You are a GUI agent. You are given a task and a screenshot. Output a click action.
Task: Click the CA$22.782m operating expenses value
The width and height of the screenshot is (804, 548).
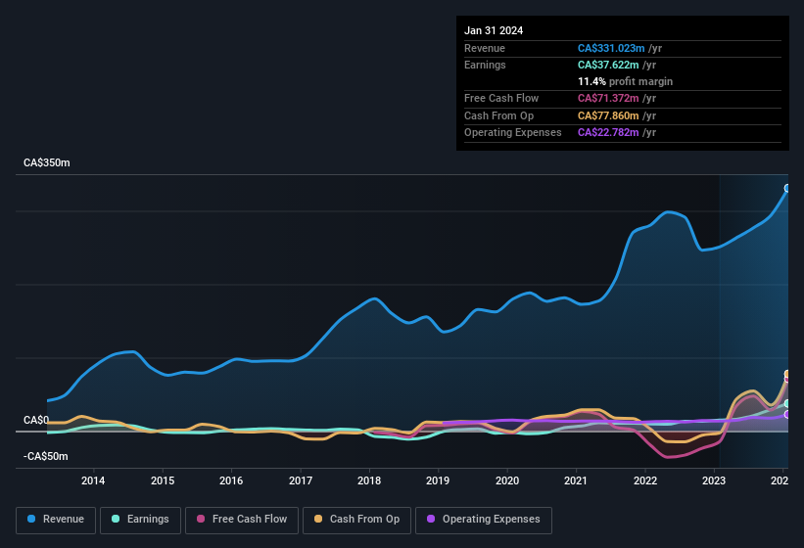click(x=607, y=132)
